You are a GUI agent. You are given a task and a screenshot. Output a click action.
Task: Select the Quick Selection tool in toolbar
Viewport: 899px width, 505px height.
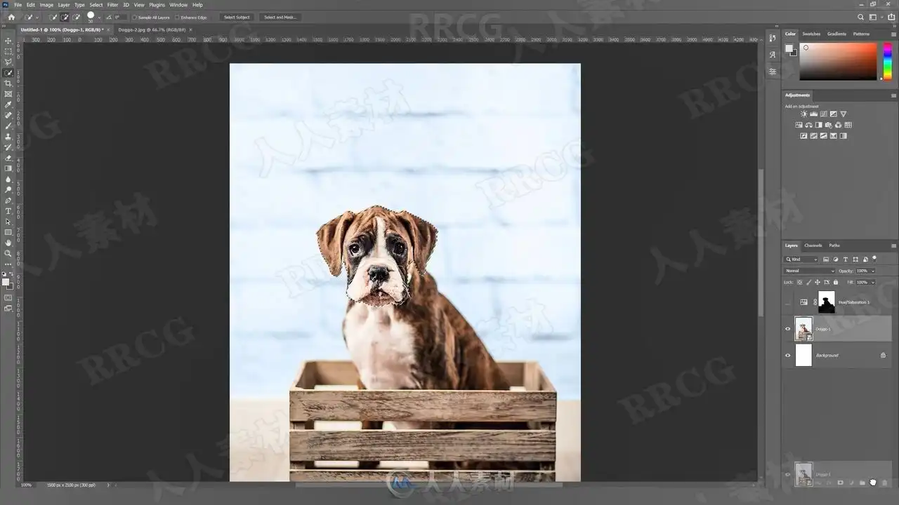(x=8, y=73)
